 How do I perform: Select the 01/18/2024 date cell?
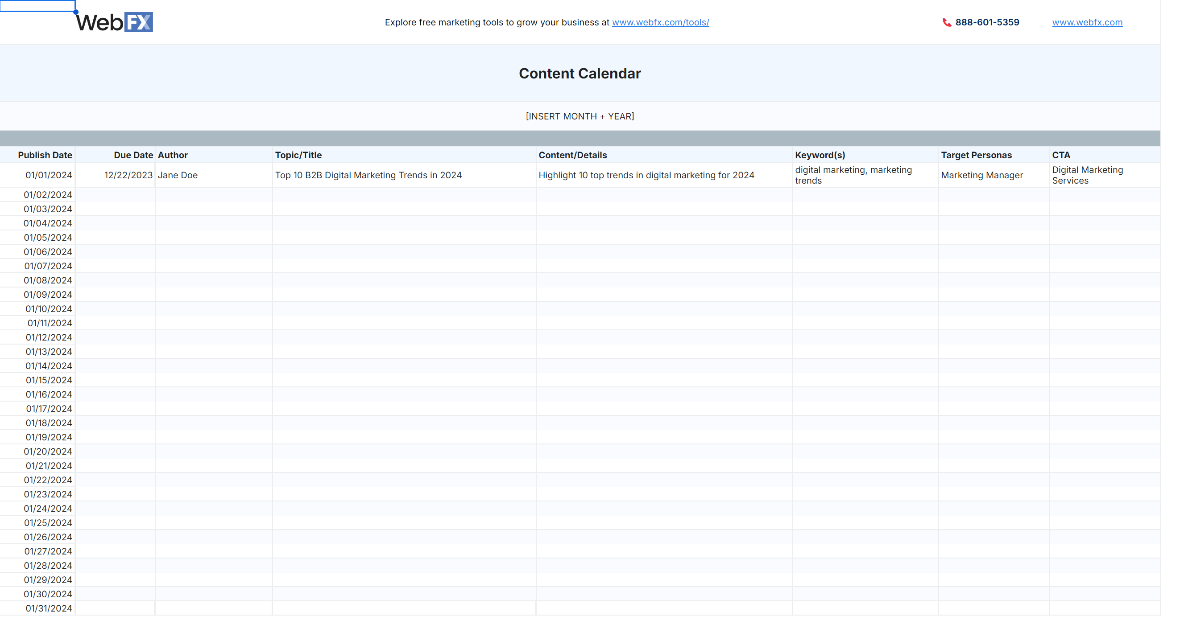37,423
